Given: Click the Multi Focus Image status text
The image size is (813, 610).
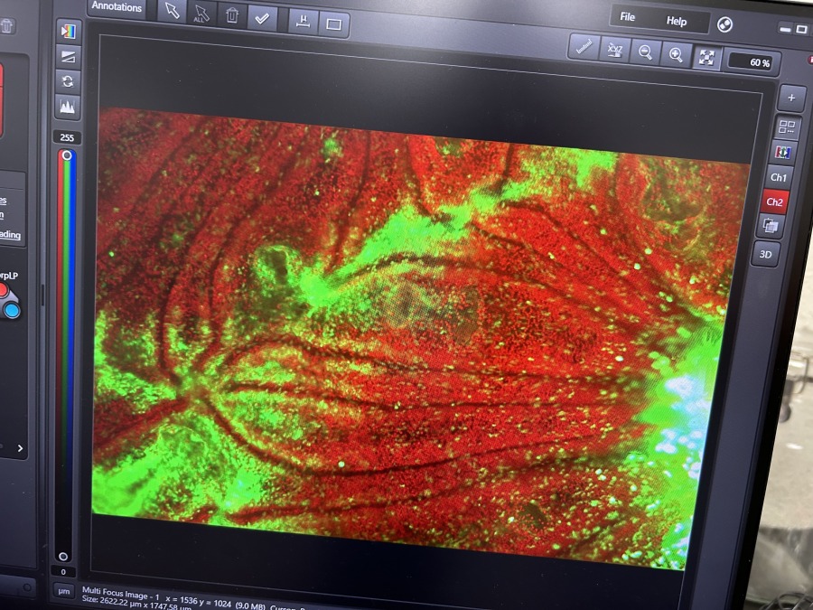Looking at the screenshot, I should coord(121,594).
